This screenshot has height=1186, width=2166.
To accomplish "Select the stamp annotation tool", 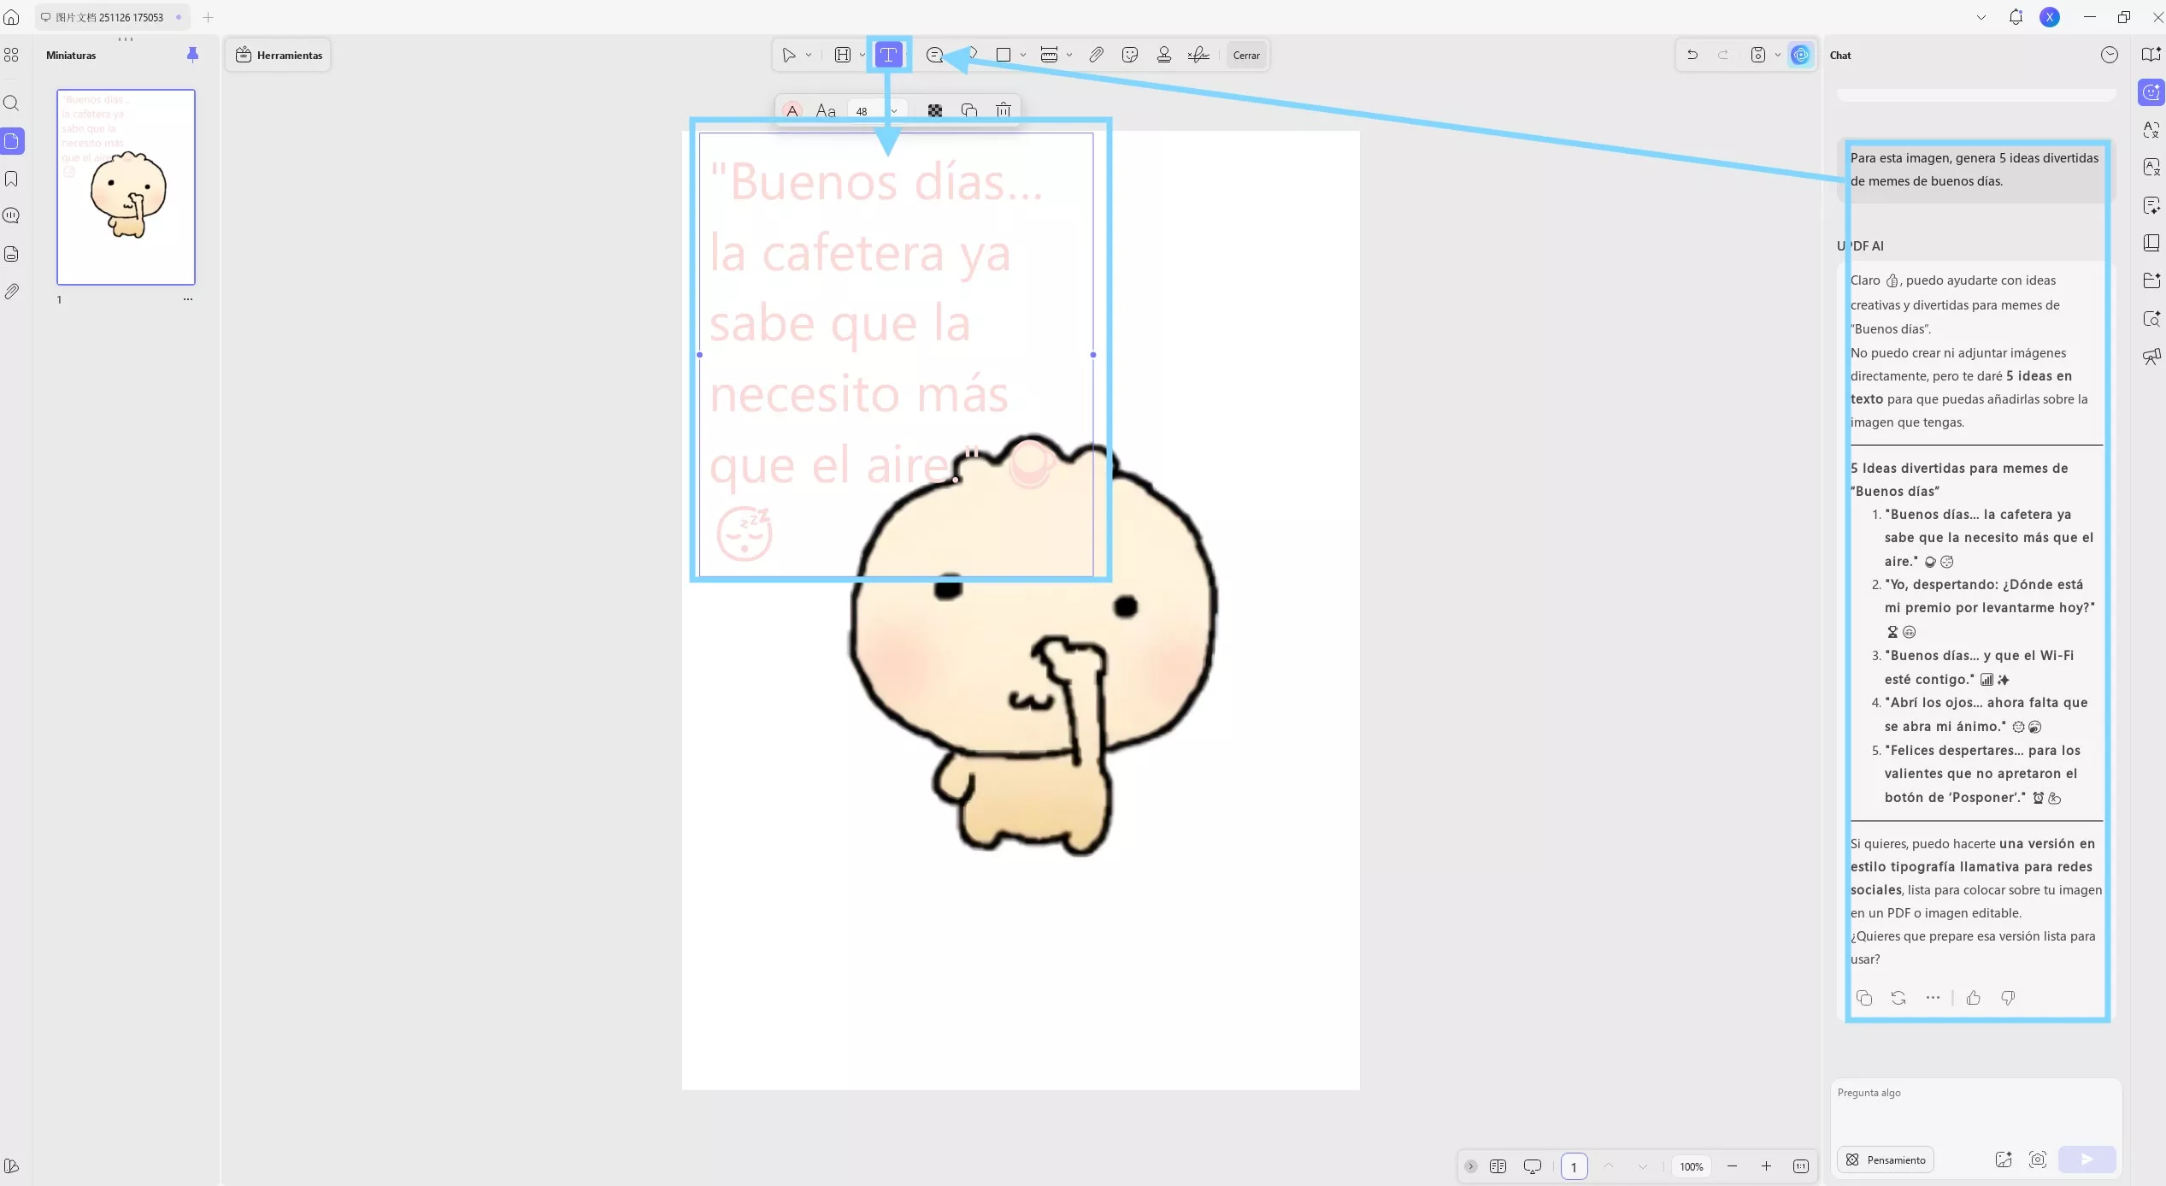I will coord(1163,55).
